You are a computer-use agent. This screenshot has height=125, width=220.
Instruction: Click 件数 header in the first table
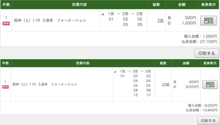pyautogui.click(x=6, y=4)
